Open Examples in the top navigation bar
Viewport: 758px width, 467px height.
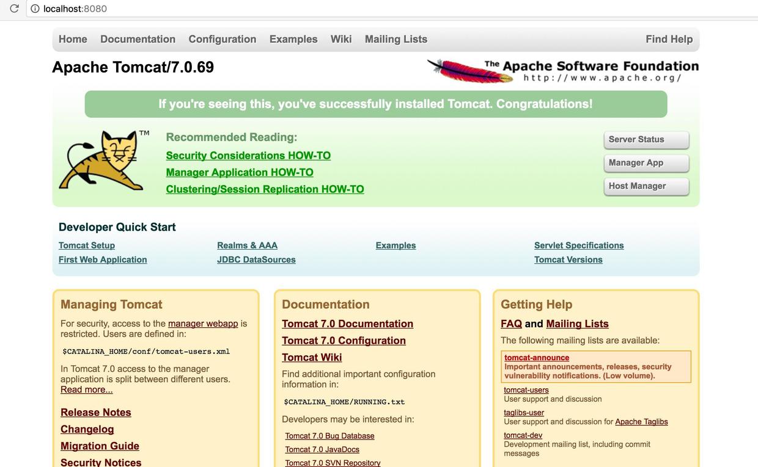[293, 39]
